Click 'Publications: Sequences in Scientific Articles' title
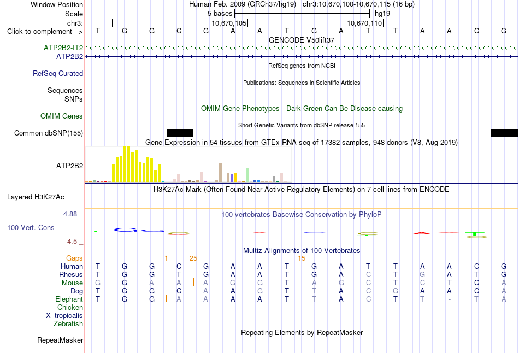The image size is (519, 353). (302, 83)
